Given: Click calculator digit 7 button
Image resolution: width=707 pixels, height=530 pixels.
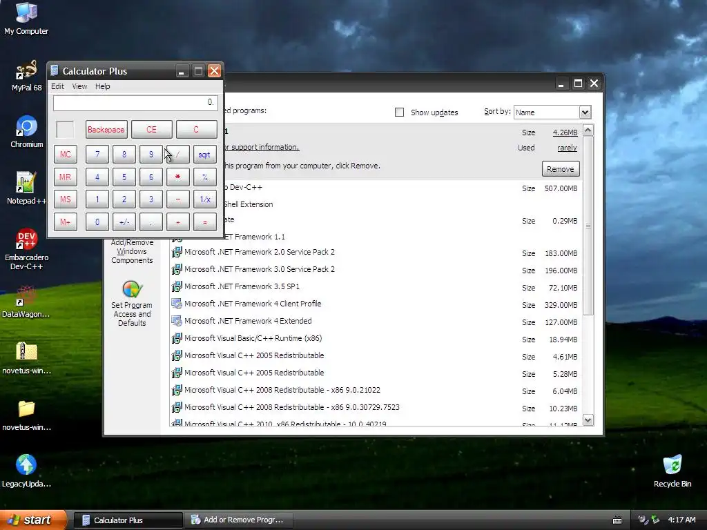Looking at the screenshot, I should (97, 155).
